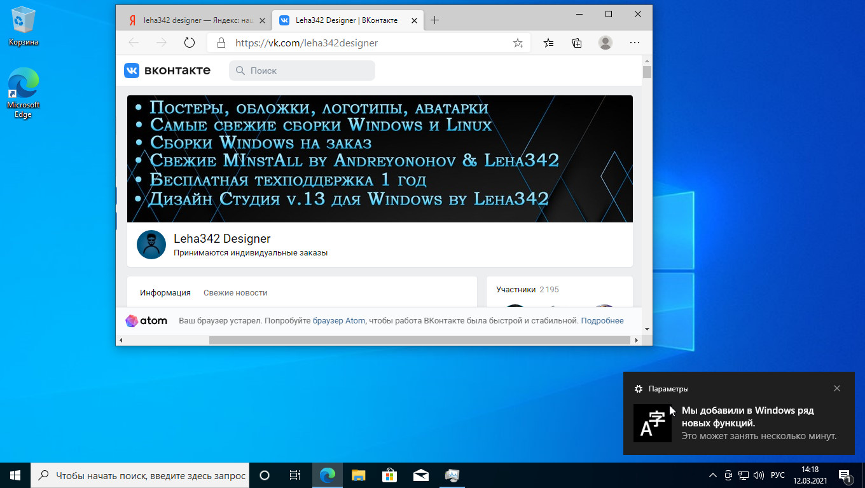
Task: Click the browser profile avatar icon
Action: (605, 43)
